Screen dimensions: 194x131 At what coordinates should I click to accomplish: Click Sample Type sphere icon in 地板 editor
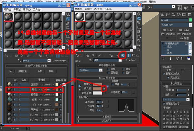139,14
